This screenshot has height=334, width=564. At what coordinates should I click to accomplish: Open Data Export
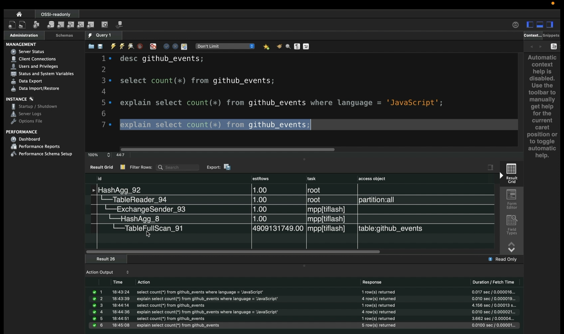30,81
